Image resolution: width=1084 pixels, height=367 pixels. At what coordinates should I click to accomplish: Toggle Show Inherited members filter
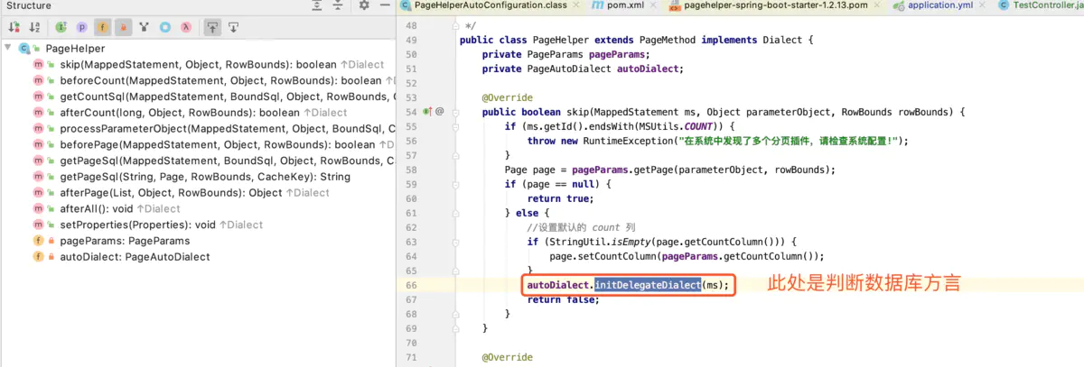tap(61, 28)
